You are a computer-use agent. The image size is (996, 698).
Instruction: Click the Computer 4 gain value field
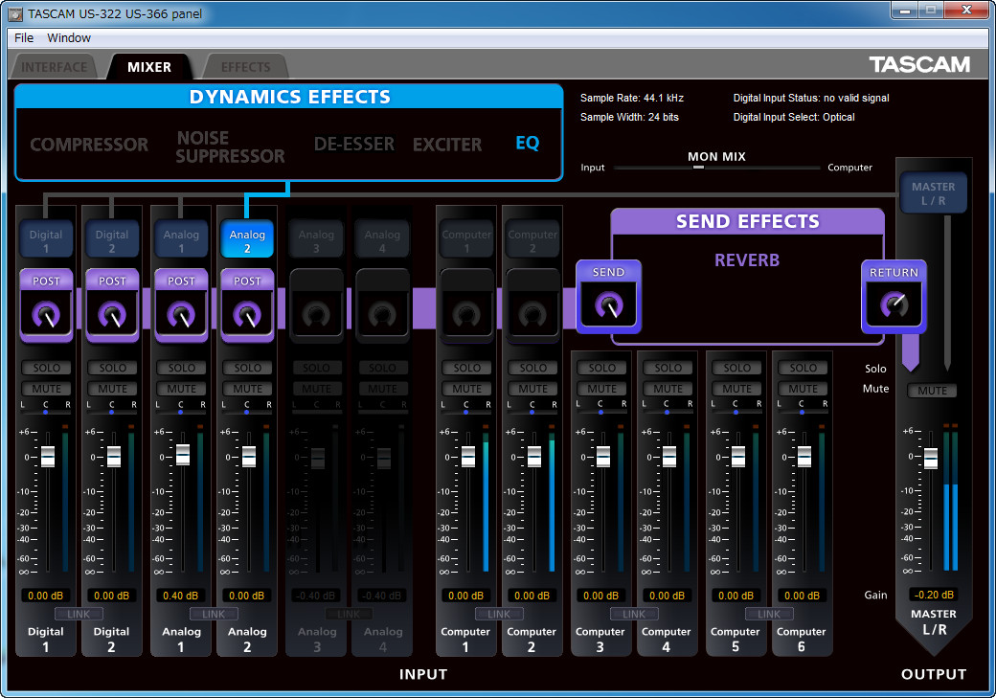[667, 596]
